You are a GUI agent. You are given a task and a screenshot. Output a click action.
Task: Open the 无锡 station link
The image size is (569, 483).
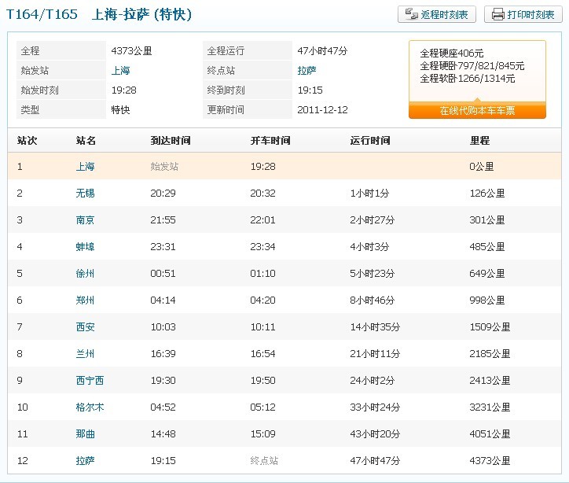coord(86,194)
